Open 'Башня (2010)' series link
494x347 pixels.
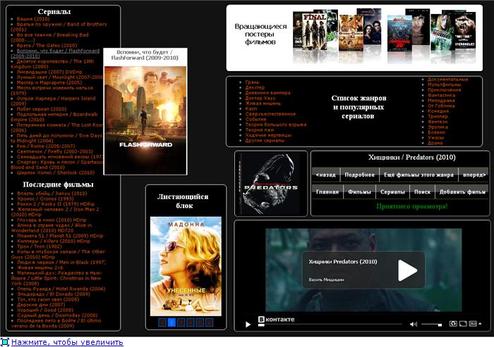coord(33,19)
